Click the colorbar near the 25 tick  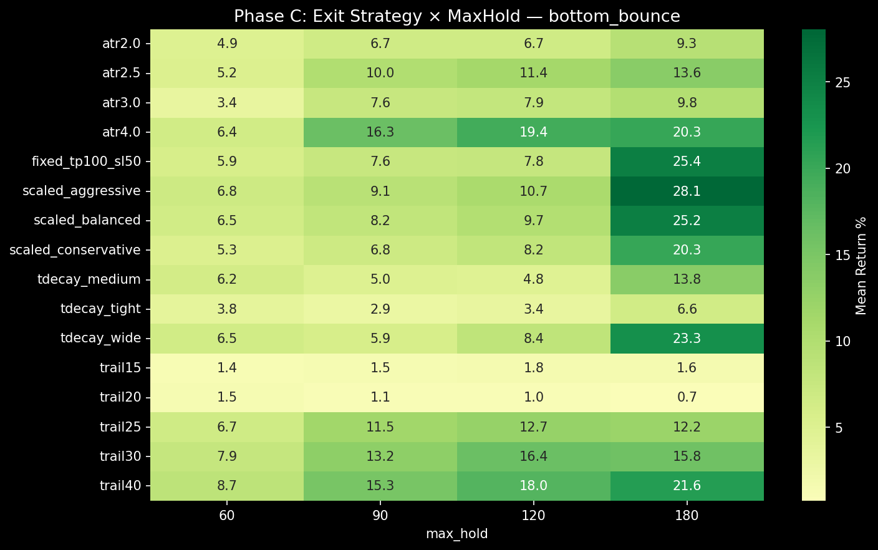[813, 83]
